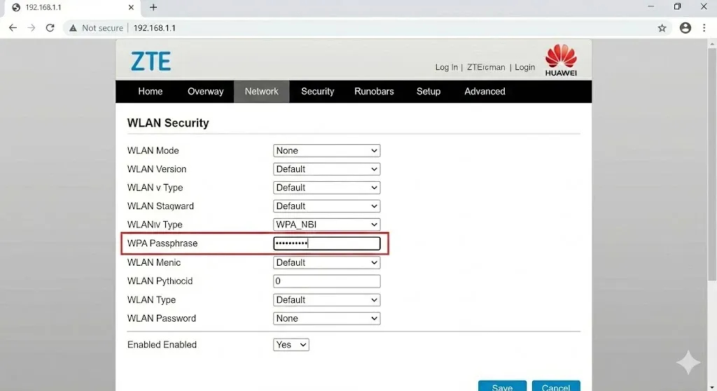Open the WLAN Version dropdown
The image size is (717, 391).
[326, 169]
